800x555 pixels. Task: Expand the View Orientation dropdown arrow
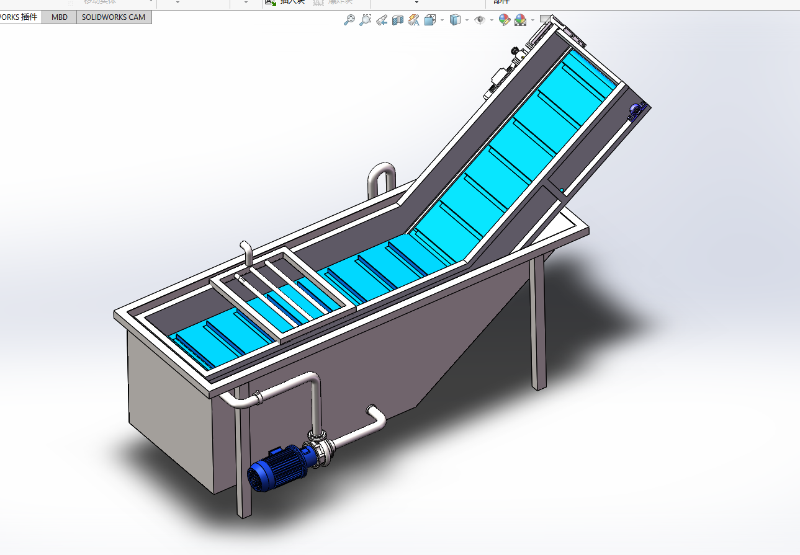[442, 20]
